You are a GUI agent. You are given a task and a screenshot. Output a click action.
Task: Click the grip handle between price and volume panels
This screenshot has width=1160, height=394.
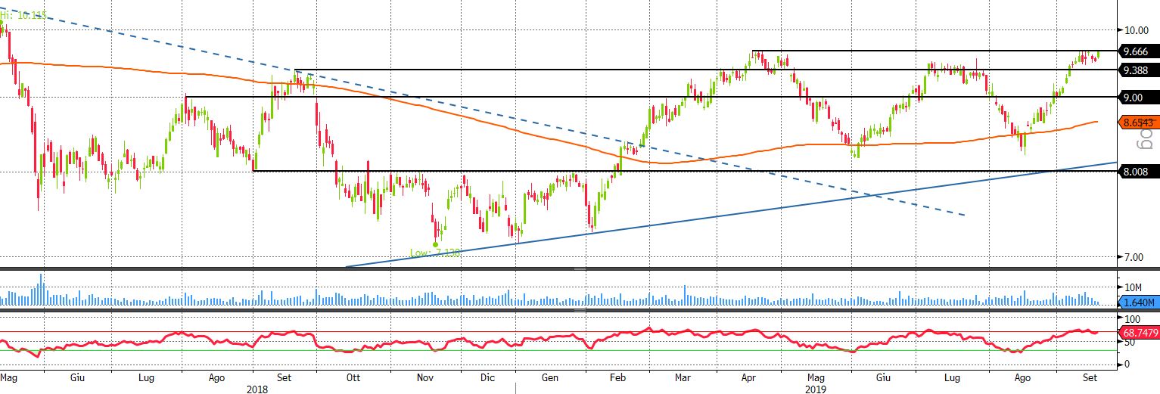pyautogui.click(x=580, y=268)
